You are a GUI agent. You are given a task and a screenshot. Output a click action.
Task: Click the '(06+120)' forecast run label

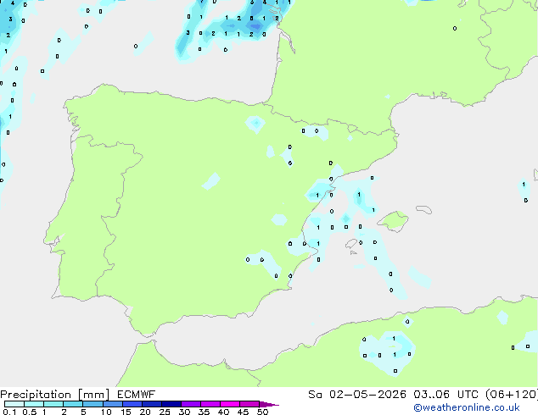point(512,395)
